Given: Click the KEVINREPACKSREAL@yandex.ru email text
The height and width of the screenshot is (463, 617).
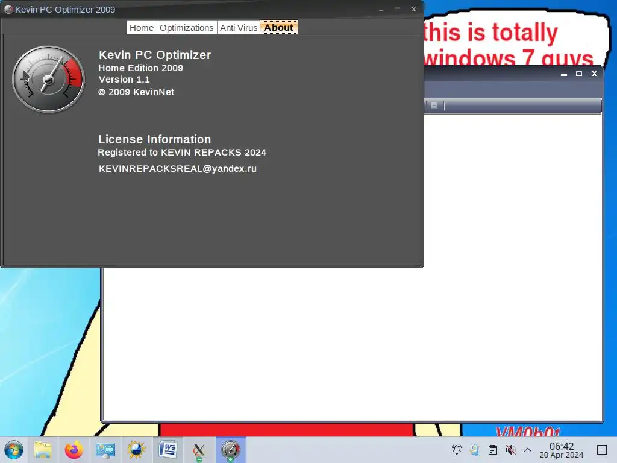Looking at the screenshot, I should click(x=178, y=169).
